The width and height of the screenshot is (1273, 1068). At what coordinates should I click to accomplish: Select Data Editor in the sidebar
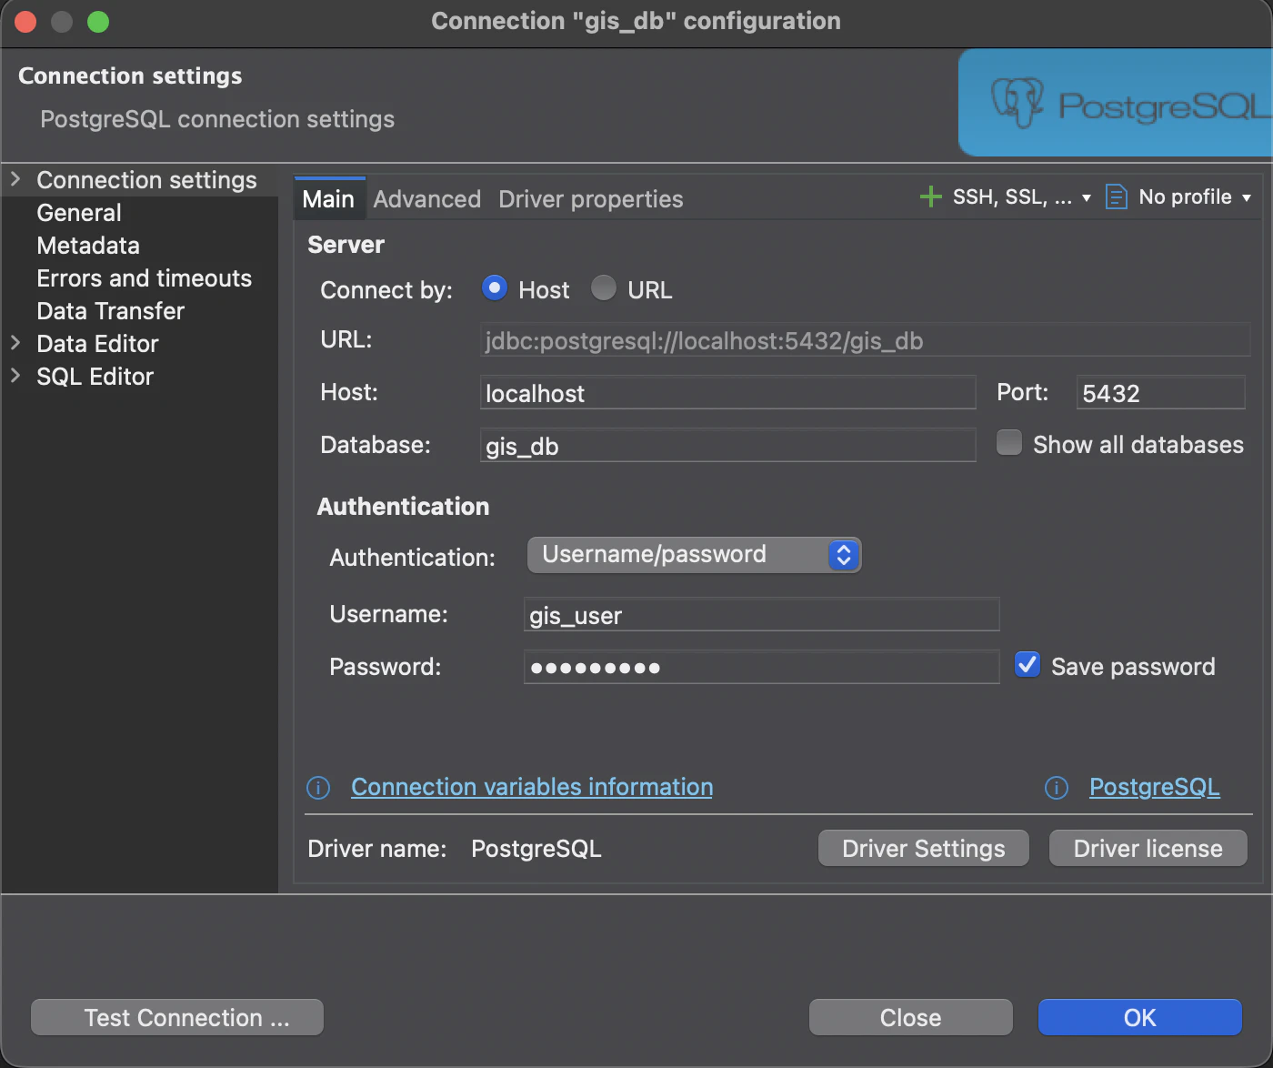click(x=97, y=344)
